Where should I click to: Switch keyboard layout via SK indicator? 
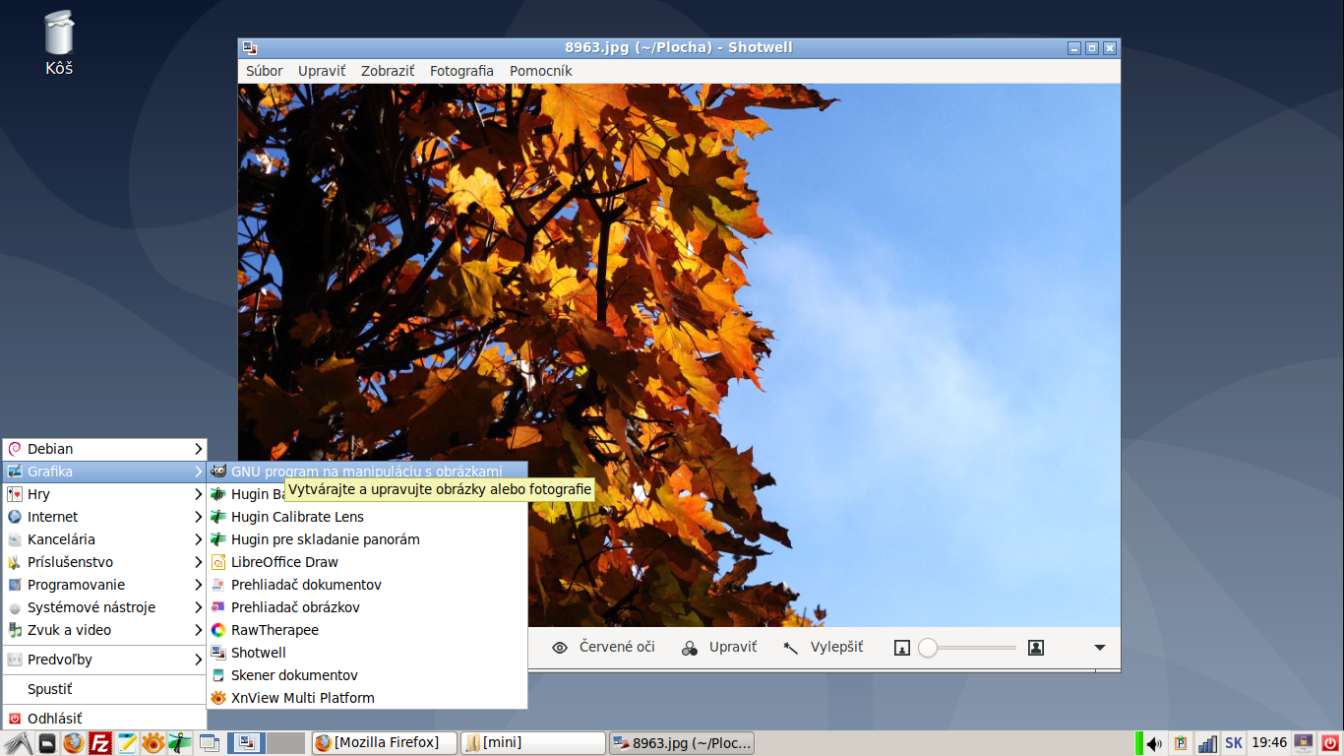[x=1233, y=743]
